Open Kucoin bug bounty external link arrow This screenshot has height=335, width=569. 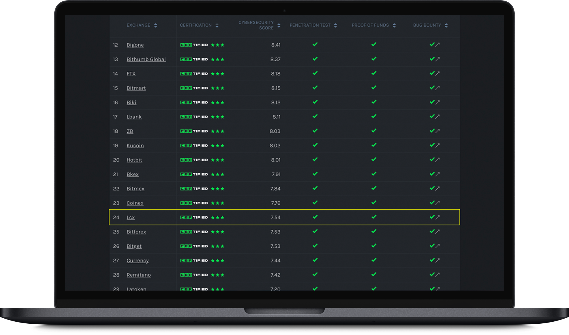[437, 145]
